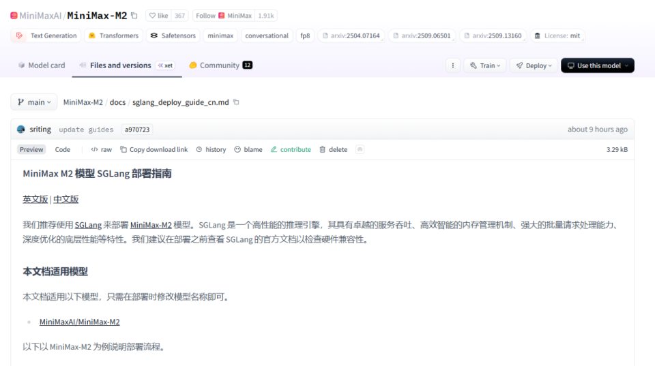655x366 pixels.
Task: Expand the Train dropdown
Action: click(485, 65)
